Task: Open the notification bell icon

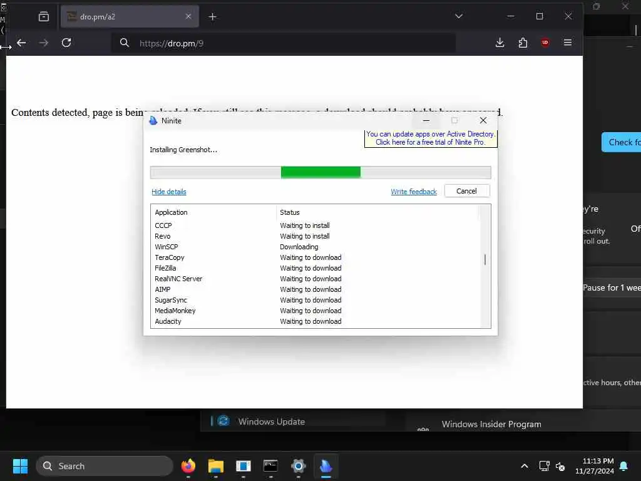Action: [x=624, y=466]
